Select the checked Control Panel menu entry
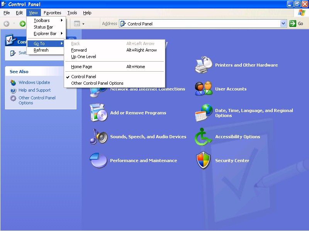The image size is (309, 231). click(x=83, y=77)
